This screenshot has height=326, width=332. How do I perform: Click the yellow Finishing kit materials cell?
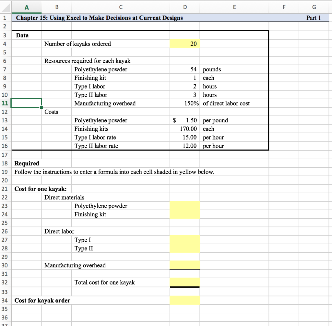(x=185, y=214)
